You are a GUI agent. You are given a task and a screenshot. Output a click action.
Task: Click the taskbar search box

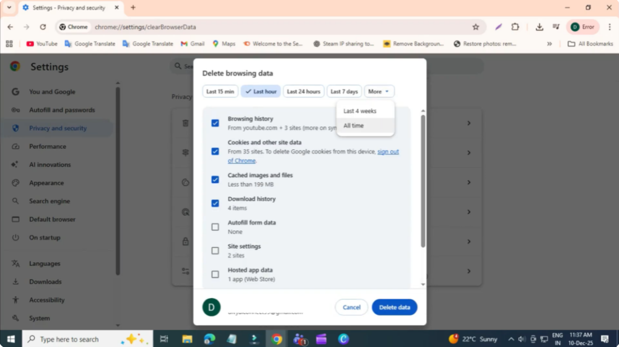88,339
